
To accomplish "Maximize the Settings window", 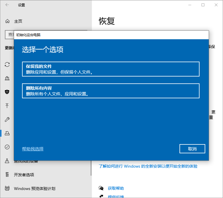I will (x=203, y=5).
